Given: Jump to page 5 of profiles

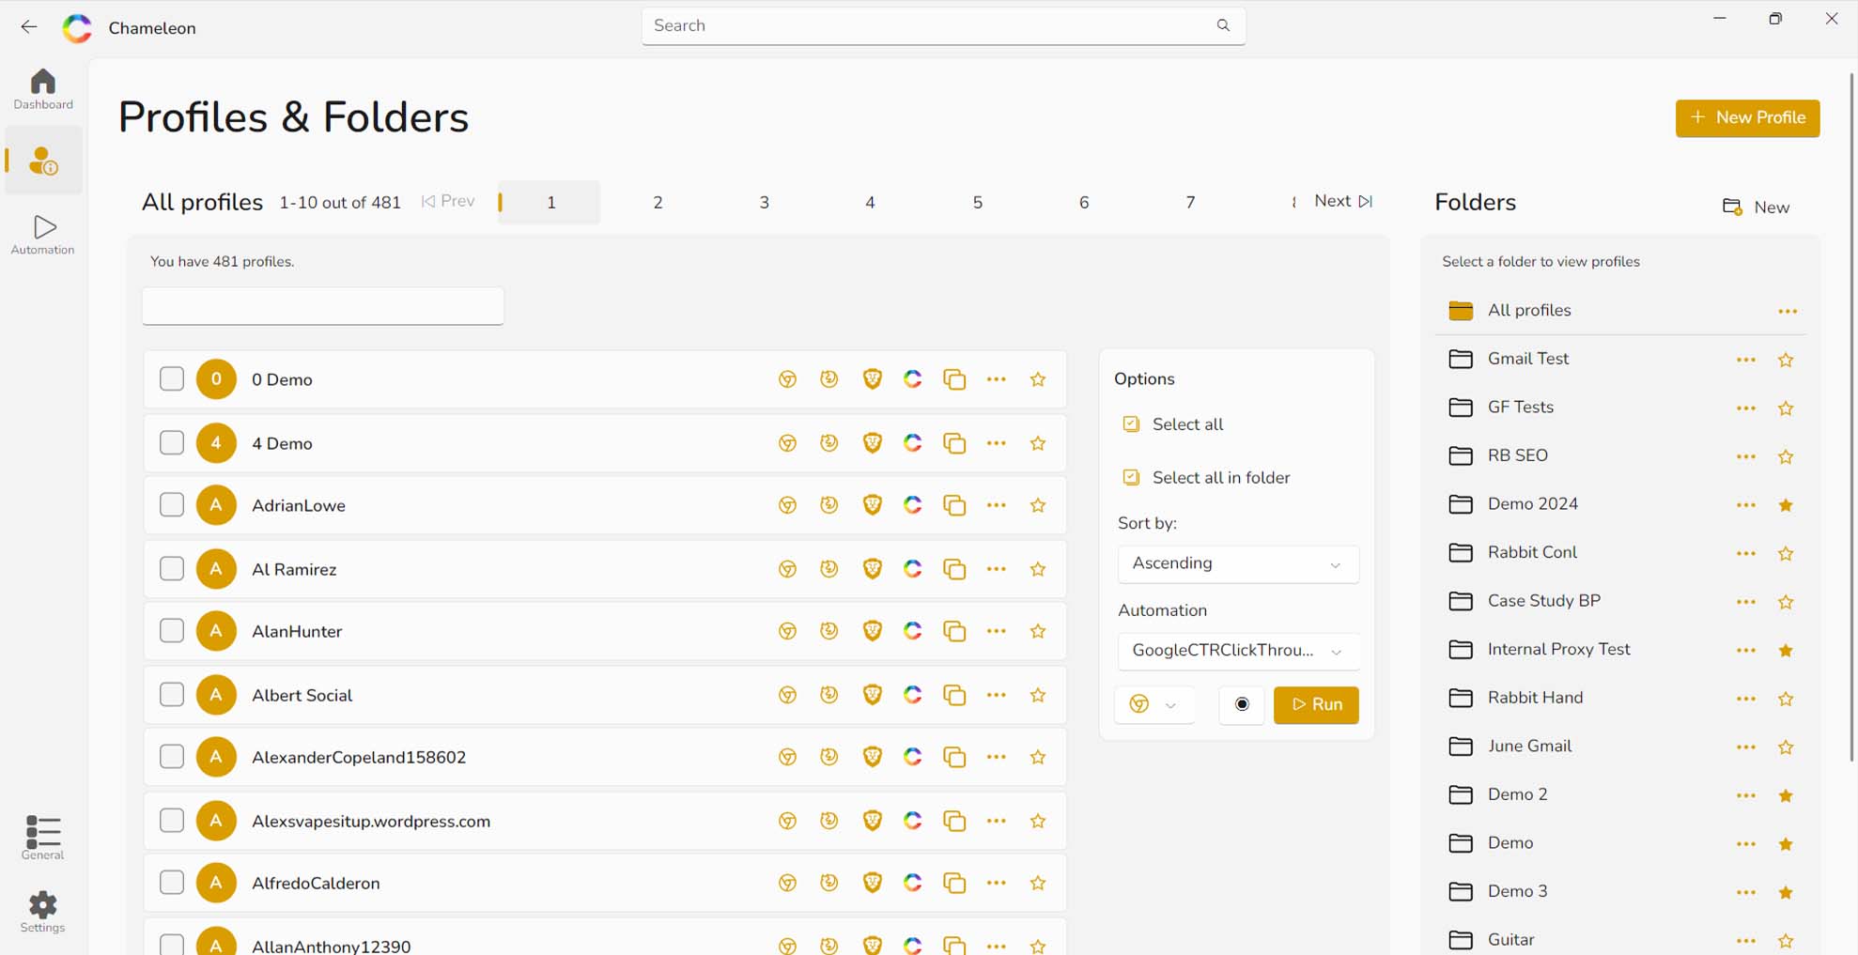Looking at the screenshot, I should pyautogui.click(x=977, y=203).
